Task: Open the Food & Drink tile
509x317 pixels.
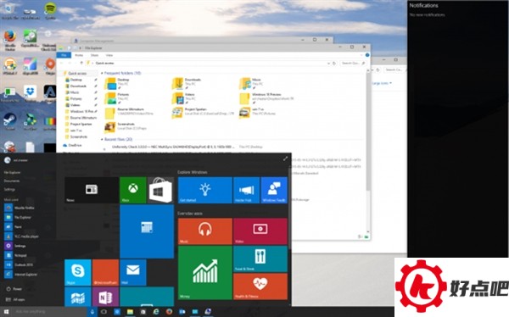Action: [x=260, y=259]
